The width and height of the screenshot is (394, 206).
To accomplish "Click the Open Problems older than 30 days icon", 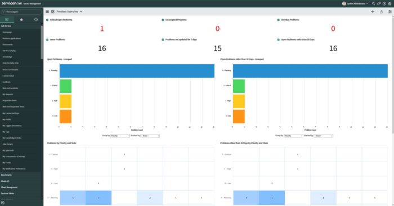I will click(279, 40).
